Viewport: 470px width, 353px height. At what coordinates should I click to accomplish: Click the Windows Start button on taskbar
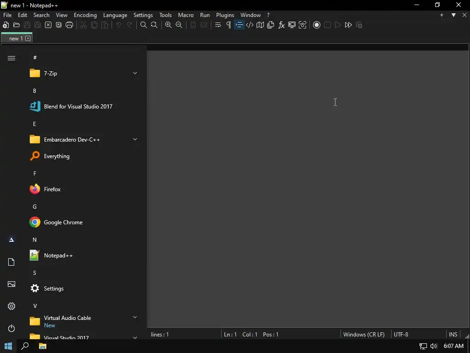(8, 346)
